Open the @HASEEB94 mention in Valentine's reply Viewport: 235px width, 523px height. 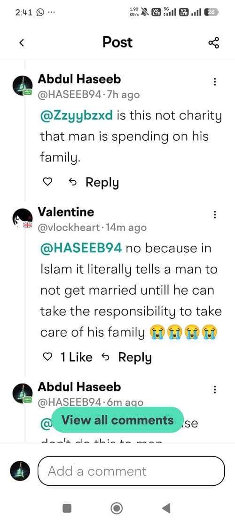pos(81,249)
